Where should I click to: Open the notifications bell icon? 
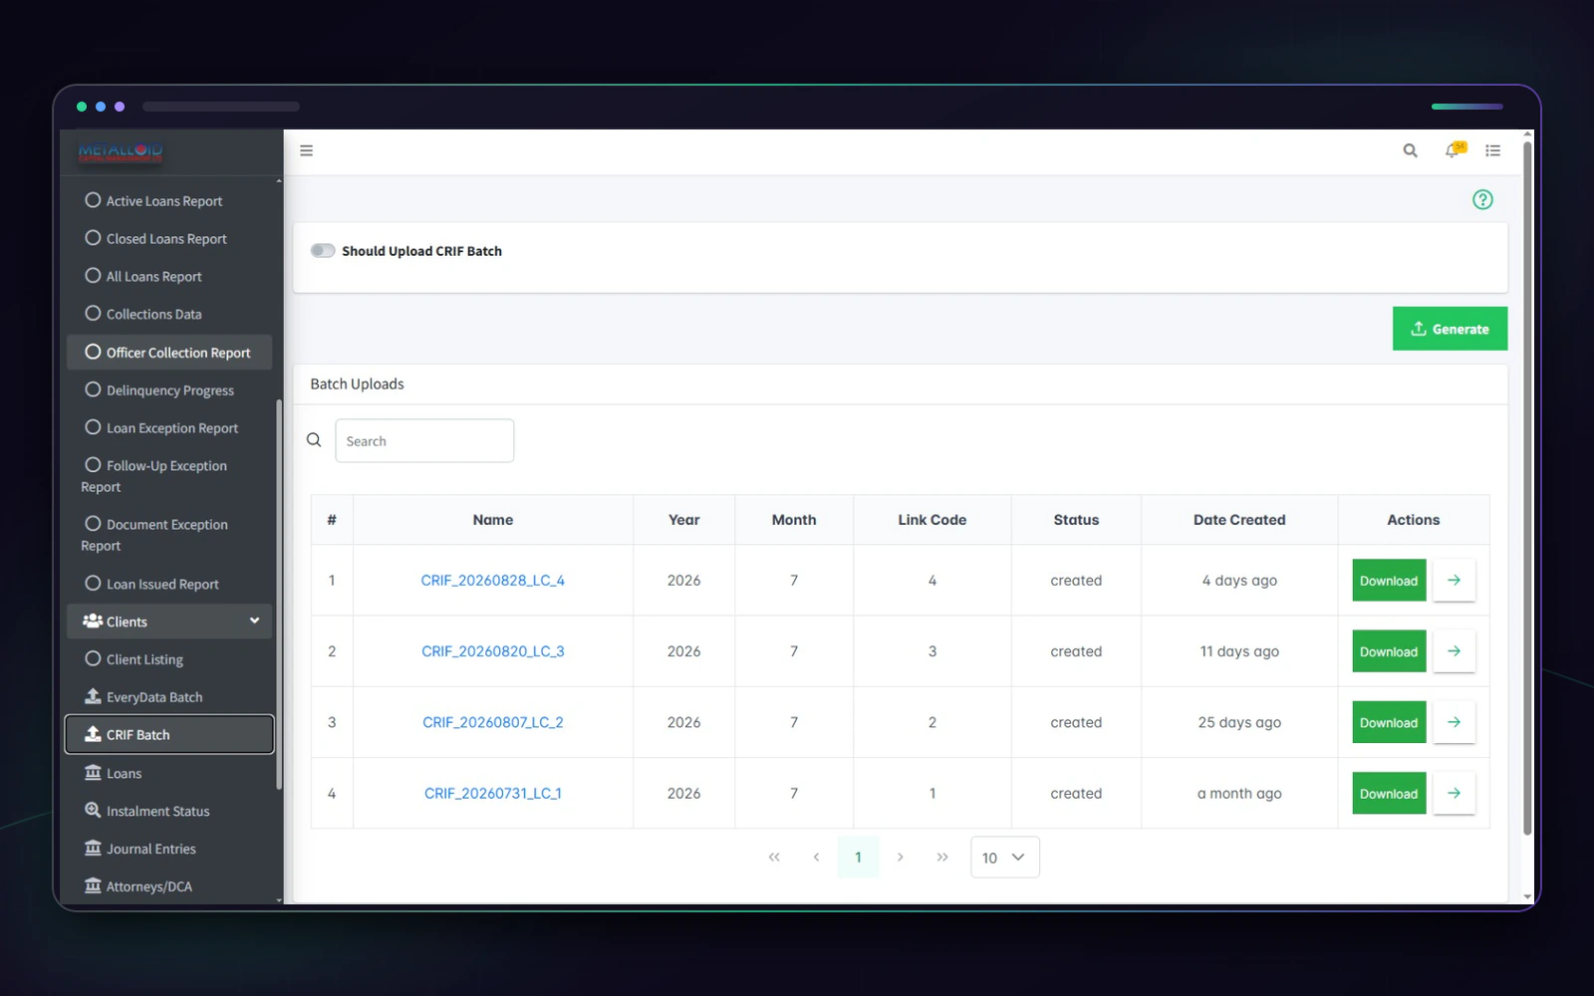click(x=1455, y=149)
